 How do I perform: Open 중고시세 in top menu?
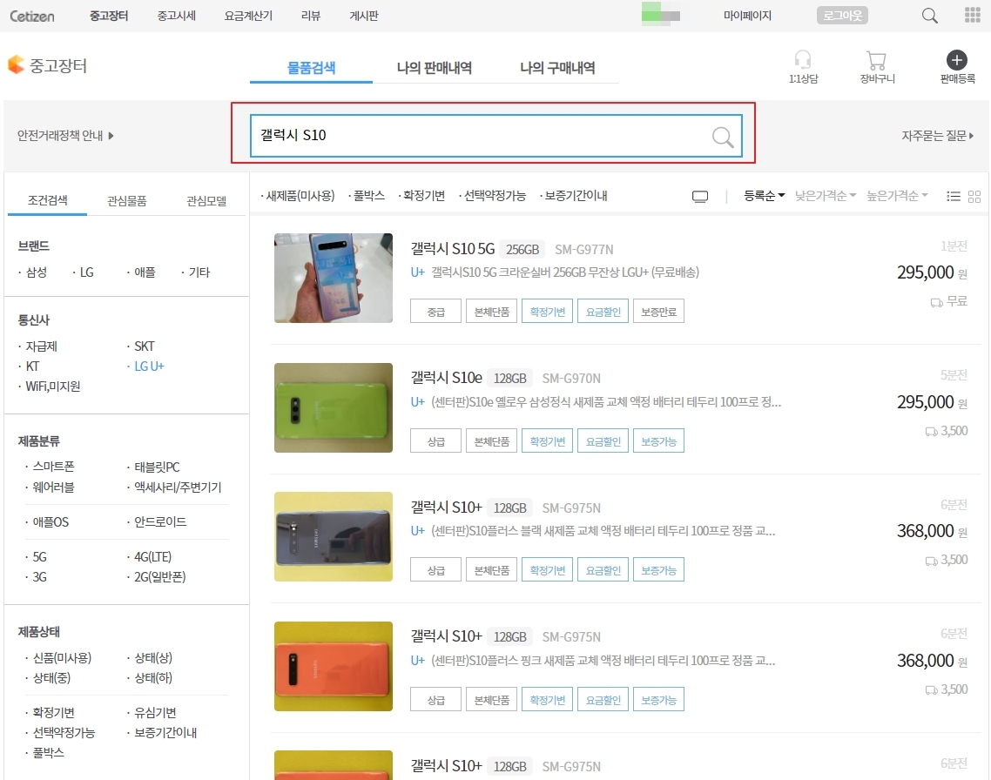click(x=176, y=16)
